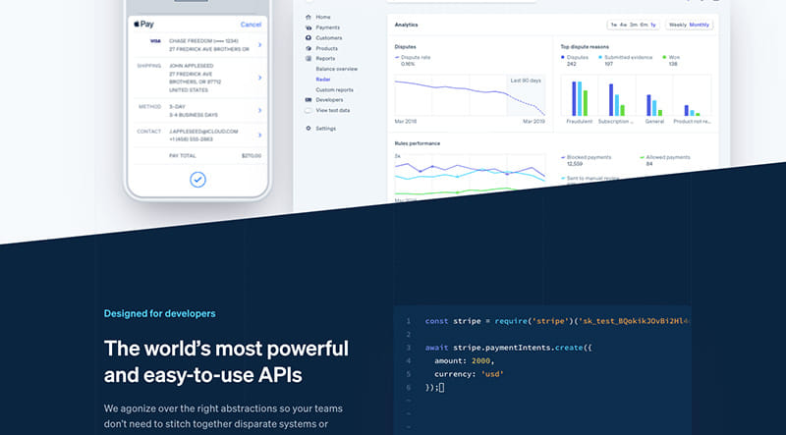Cancel the Apple Pay sheet
The image size is (786, 435).
(251, 25)
